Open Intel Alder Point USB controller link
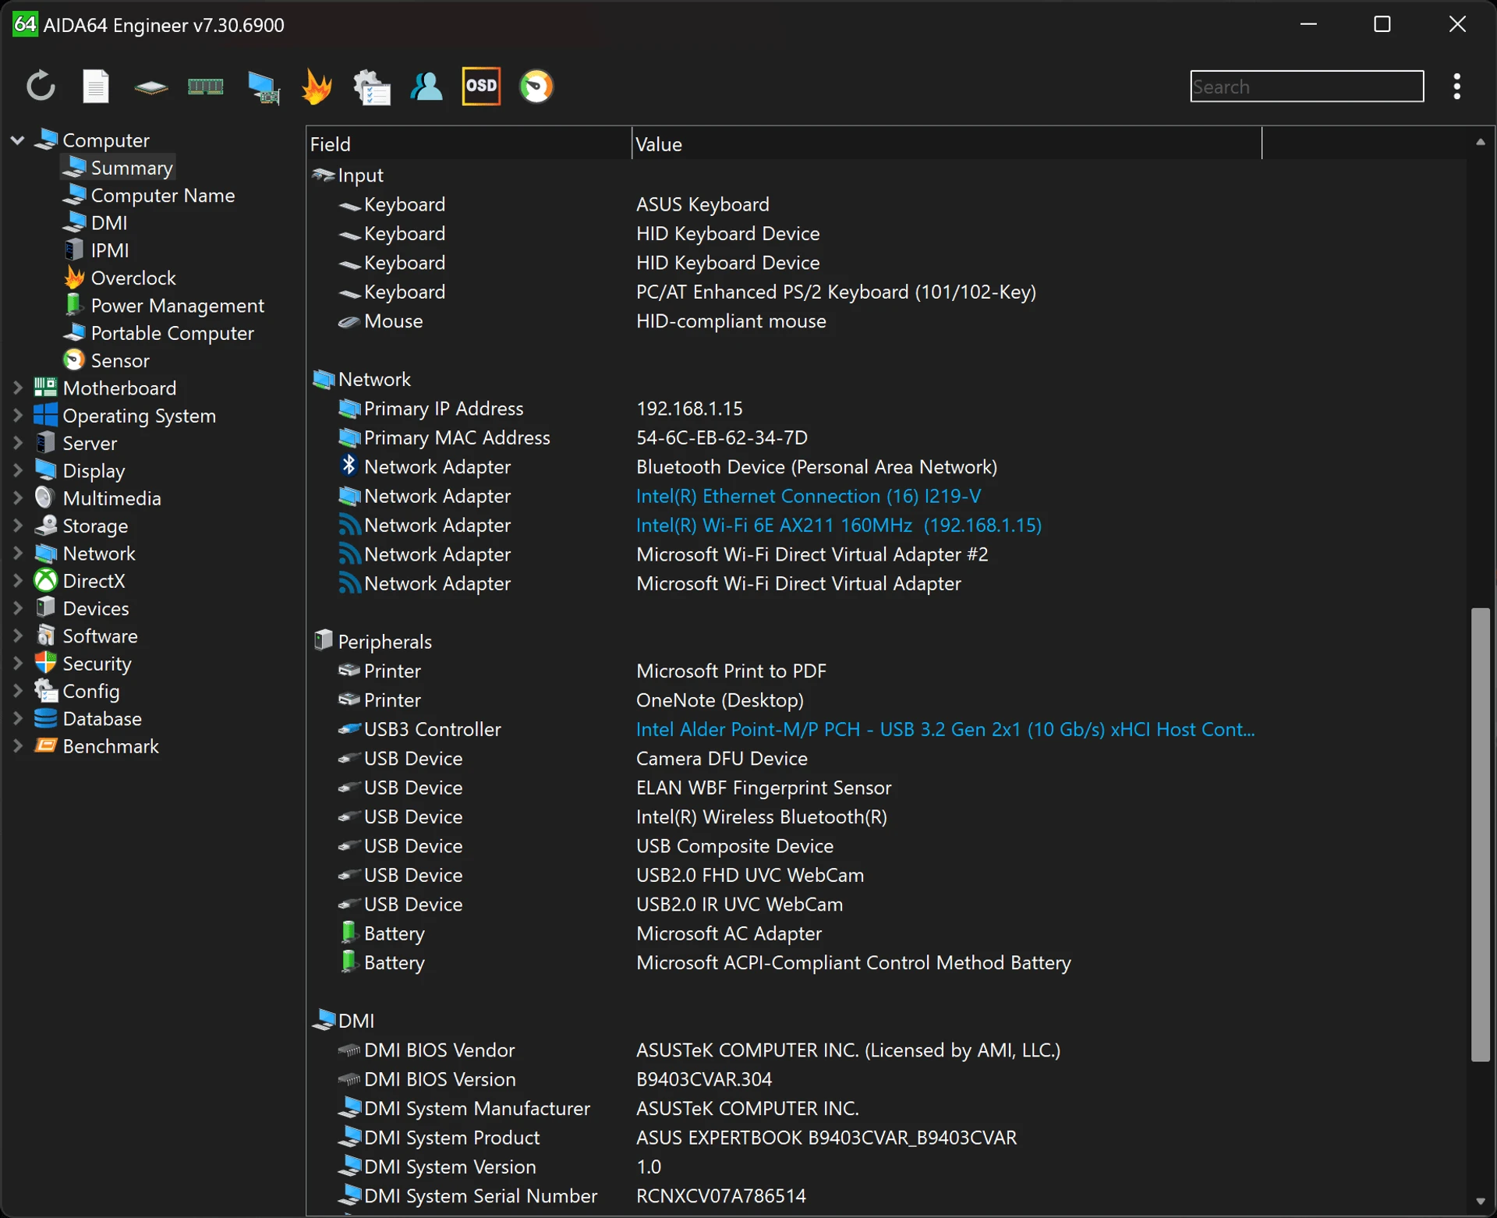The height and width of the screenshot is (1218, 1497). [945, 729]
